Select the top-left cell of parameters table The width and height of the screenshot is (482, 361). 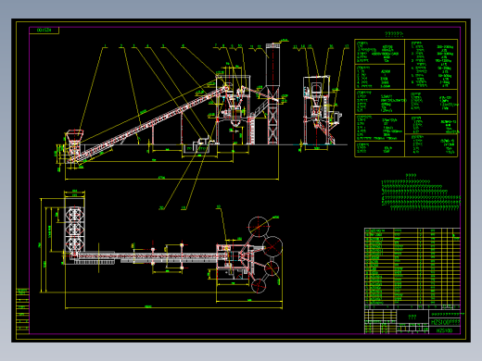[380, 52]
